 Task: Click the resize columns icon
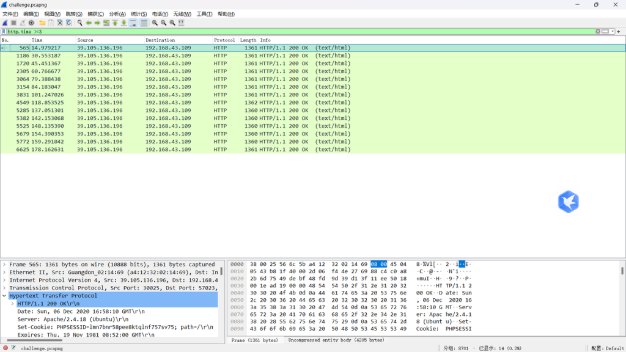(182, 23)
